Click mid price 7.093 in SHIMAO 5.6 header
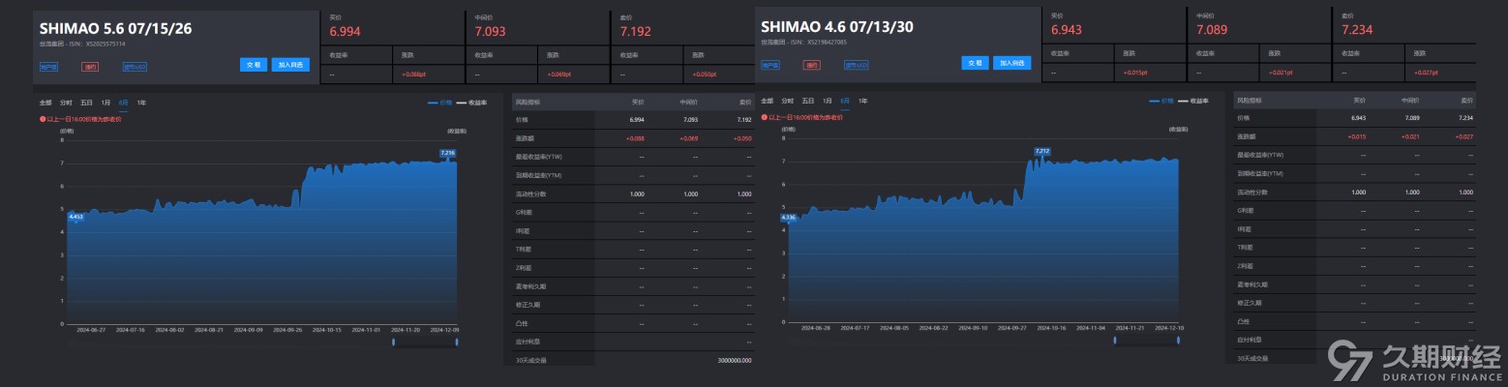Screen dimensions: 1508x387 click(490, 32)
